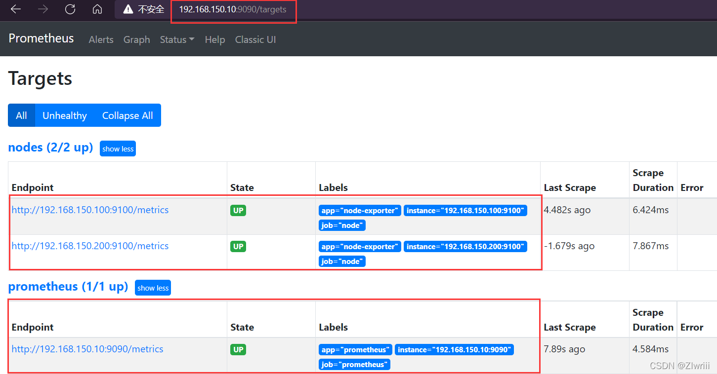Click the nodes (2/2 up) heading link
This screenshot has width=717, height=374.
pyautogui.click(x=50, y=148)
